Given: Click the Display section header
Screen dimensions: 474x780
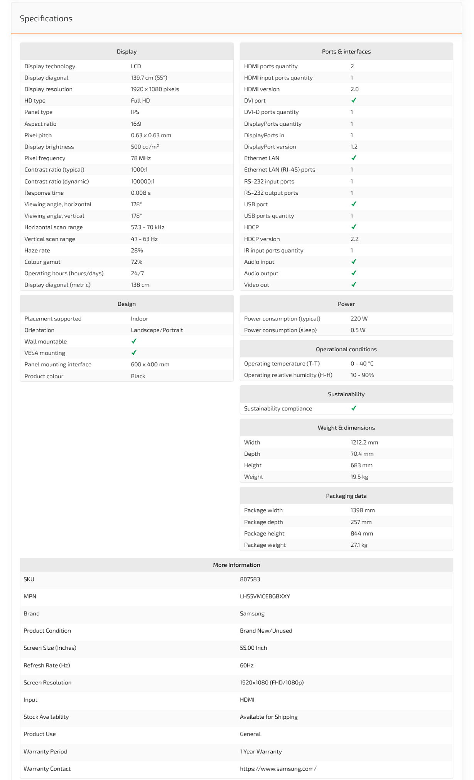Looking at the screenshot, I should [127, 52].
